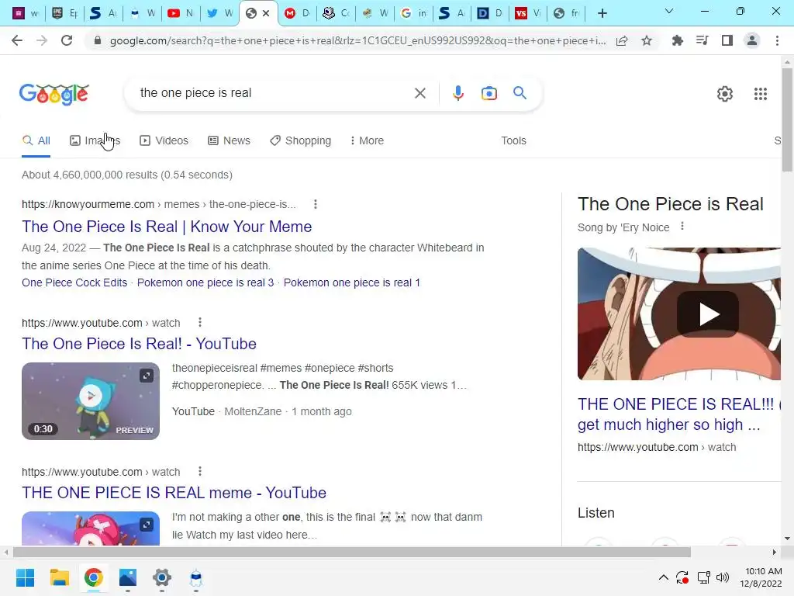Open options beside Song by 'Ery Noice
Viewport: 794px width, 596px height.
point(682,227)
